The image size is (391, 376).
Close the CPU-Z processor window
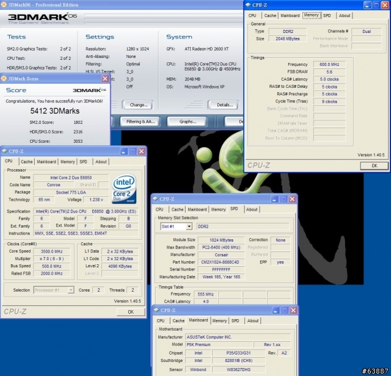(x=141, y=151)
